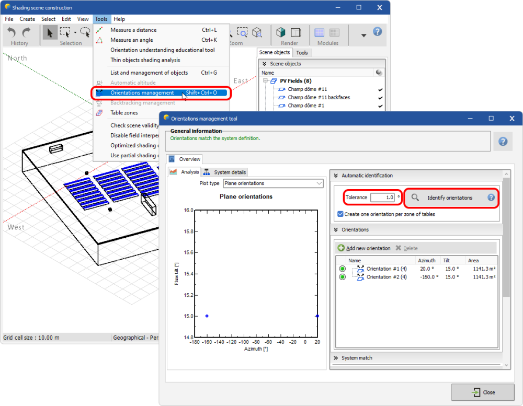Open the Plot type dropdown
Screen dimensions: 523x406
(x=273, y=183)
